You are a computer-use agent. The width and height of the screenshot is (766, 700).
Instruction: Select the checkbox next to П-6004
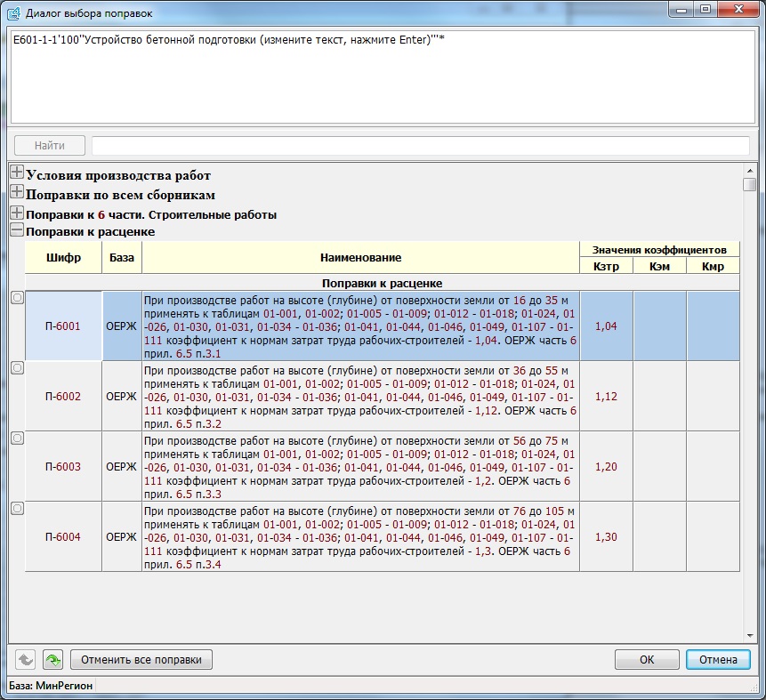click(17, 508)
